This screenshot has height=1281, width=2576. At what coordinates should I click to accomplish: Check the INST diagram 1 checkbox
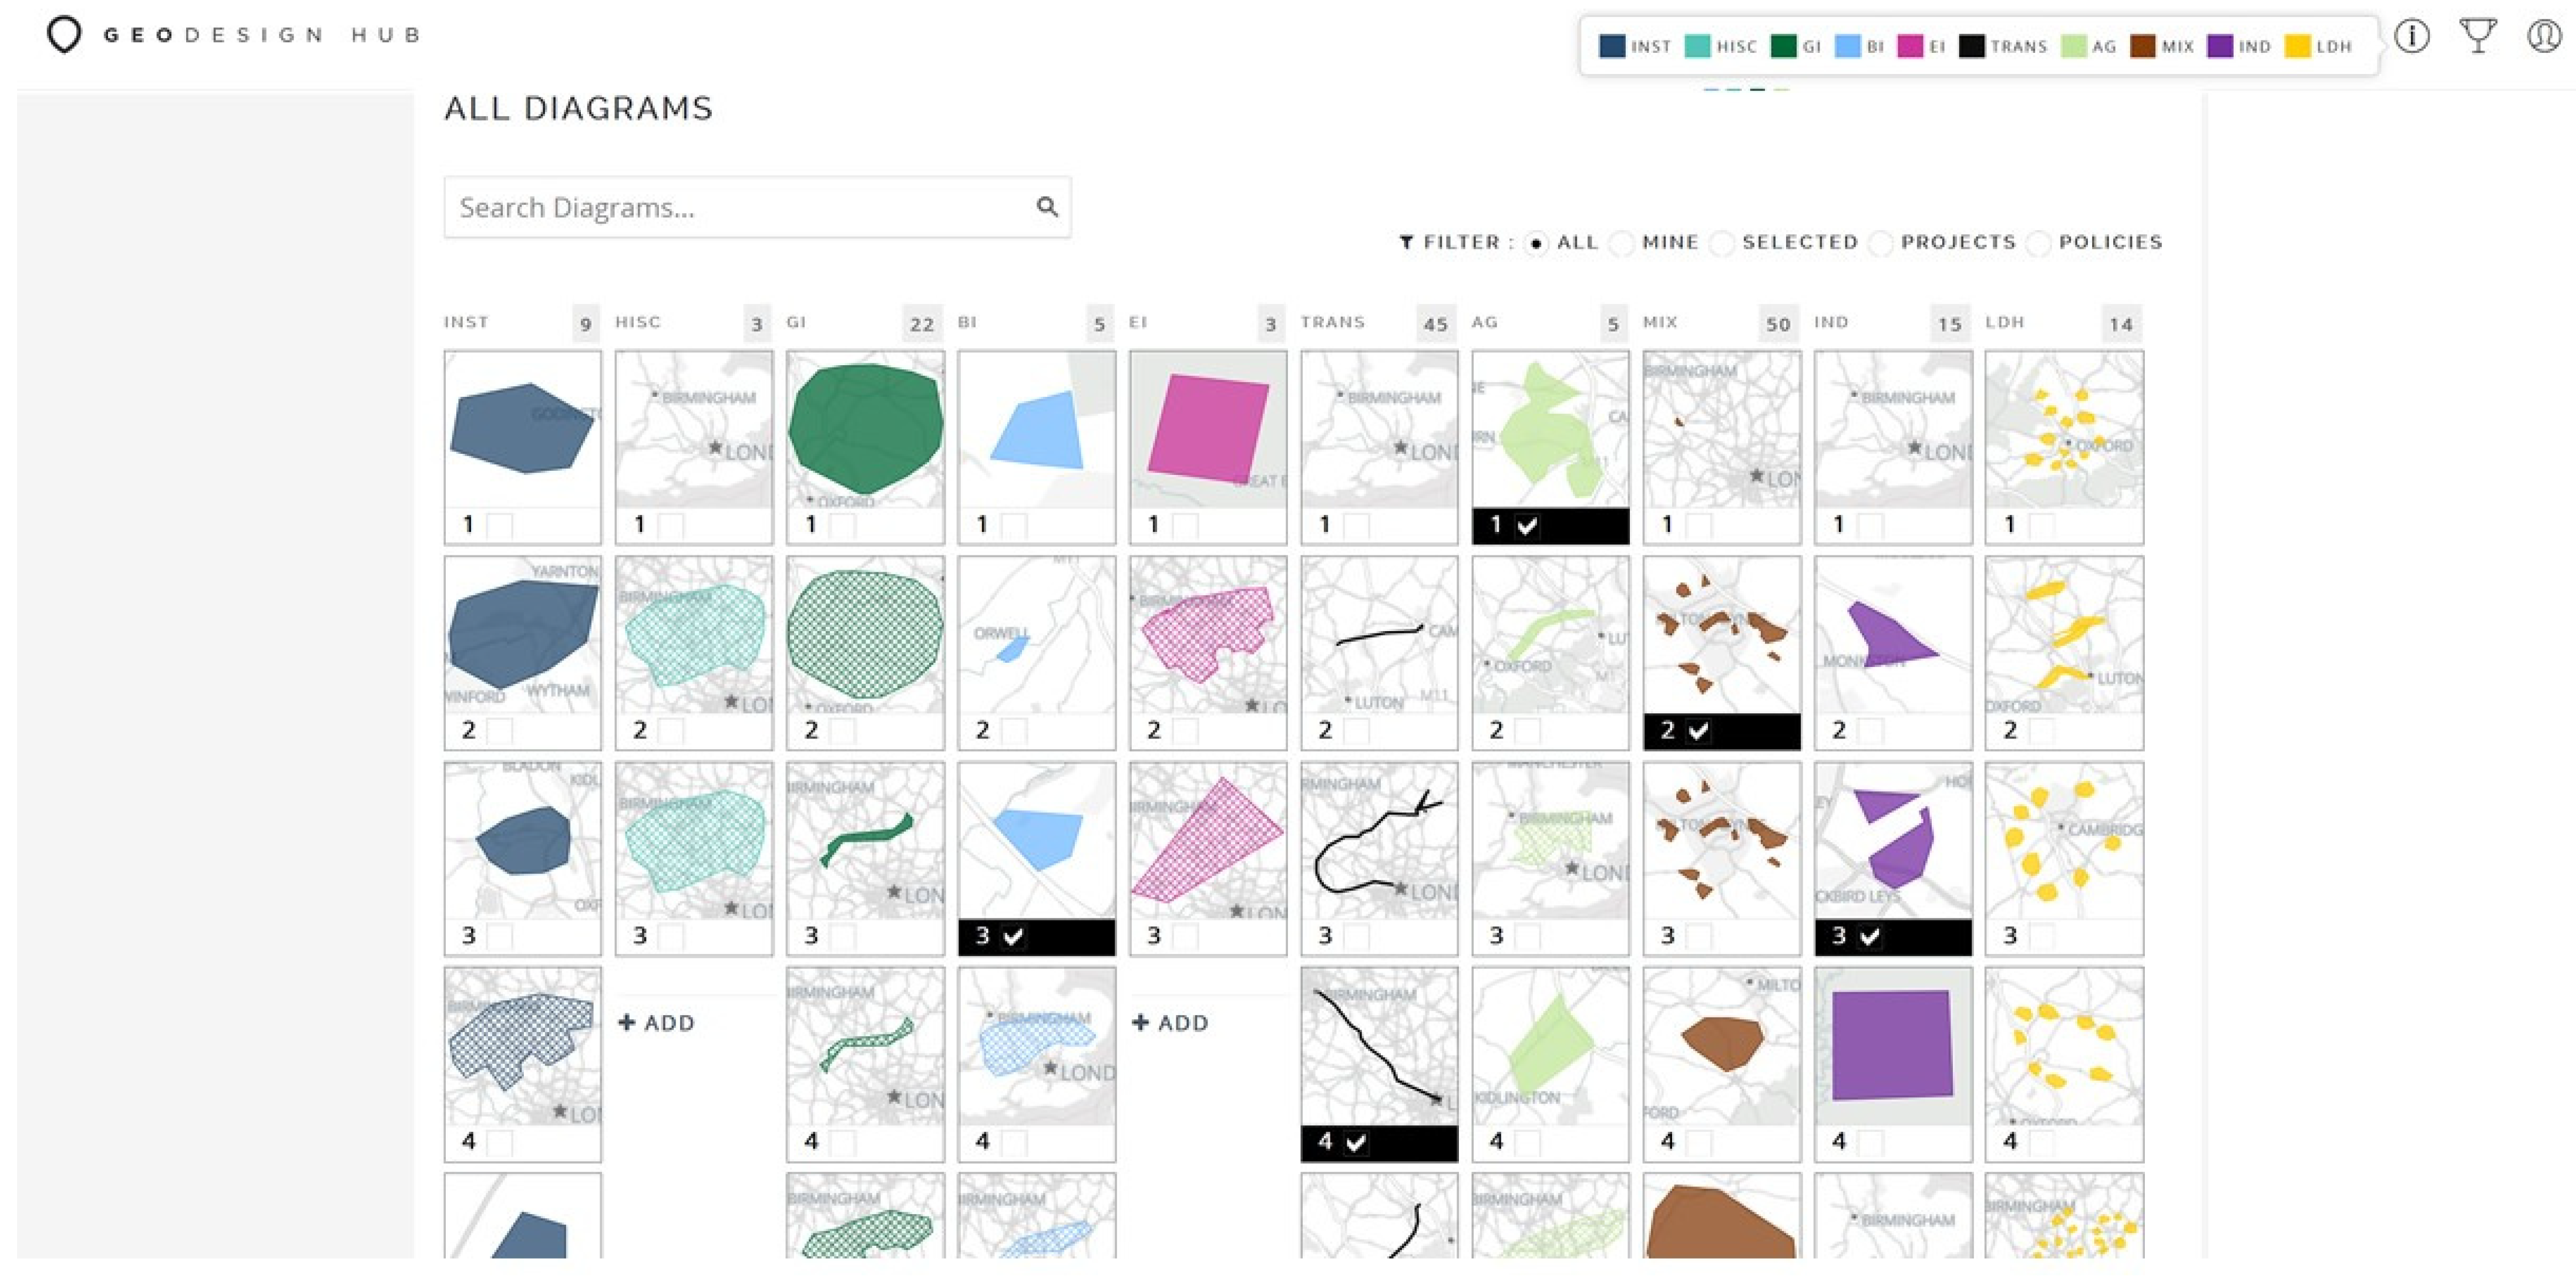499,525
